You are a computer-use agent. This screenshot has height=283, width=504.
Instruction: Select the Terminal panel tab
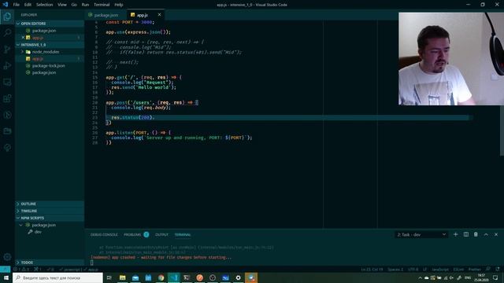coord(183,234)
